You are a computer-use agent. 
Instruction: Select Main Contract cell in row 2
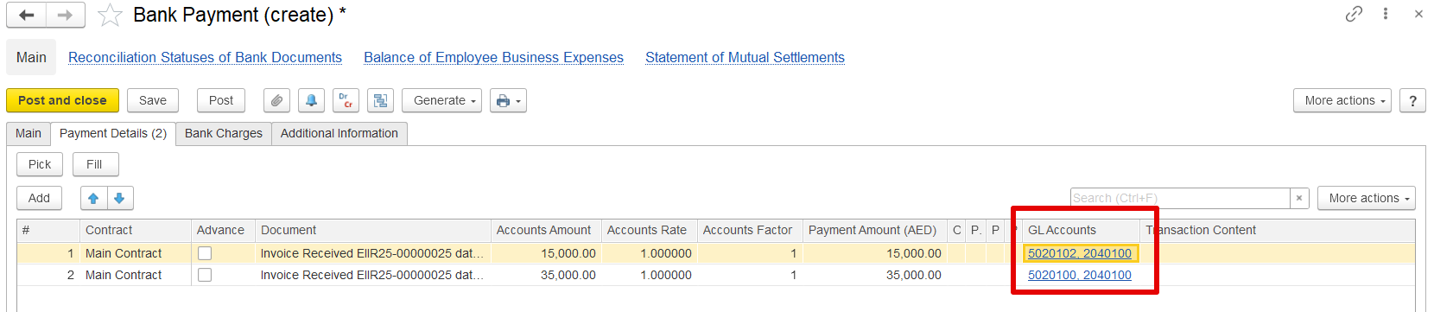tap(135, 275)
